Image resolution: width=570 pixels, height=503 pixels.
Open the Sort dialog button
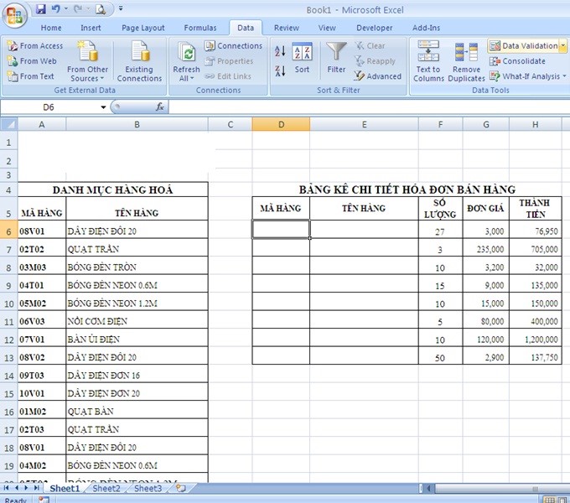pyautogui.click(x=302, y=59)
